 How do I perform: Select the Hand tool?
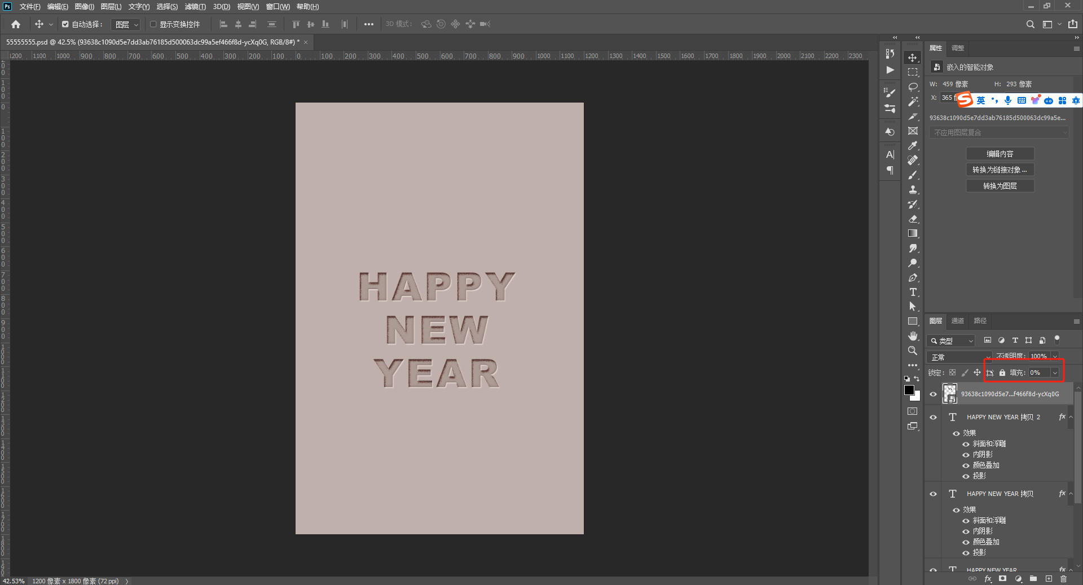click(x=913, y=336)
